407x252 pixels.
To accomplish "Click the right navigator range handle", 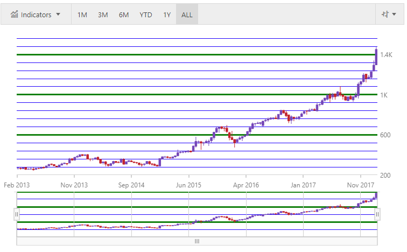I will click(x=377, y=214).
